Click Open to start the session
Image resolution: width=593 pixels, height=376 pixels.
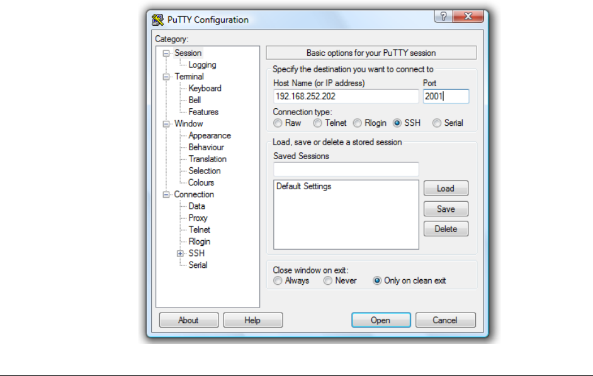(381, 320)
